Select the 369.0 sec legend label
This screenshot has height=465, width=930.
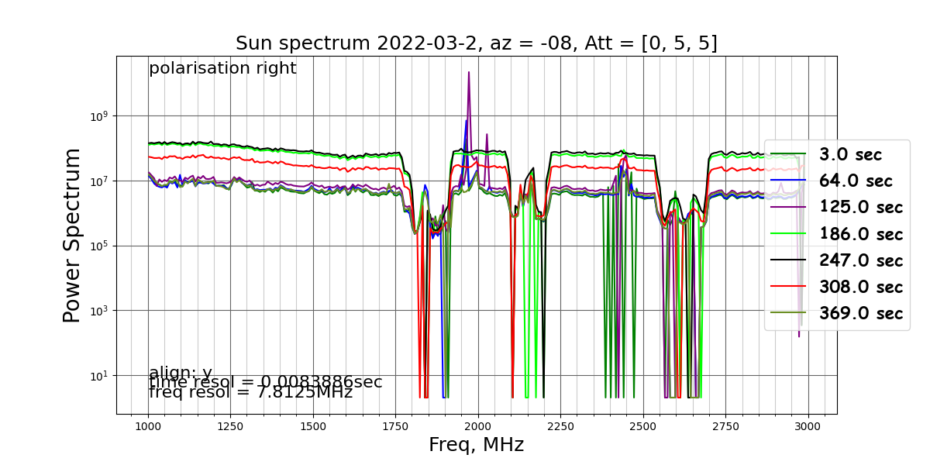(860, 313)
